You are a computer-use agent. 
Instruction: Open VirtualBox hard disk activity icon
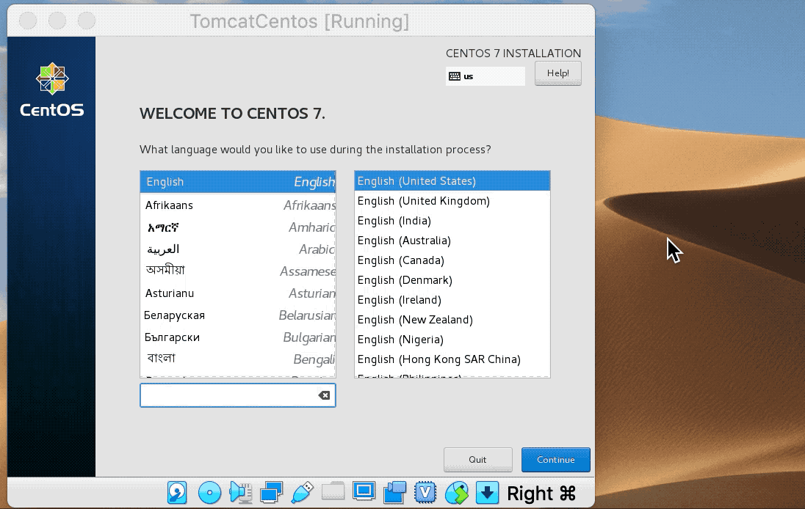tap(177, 493)
